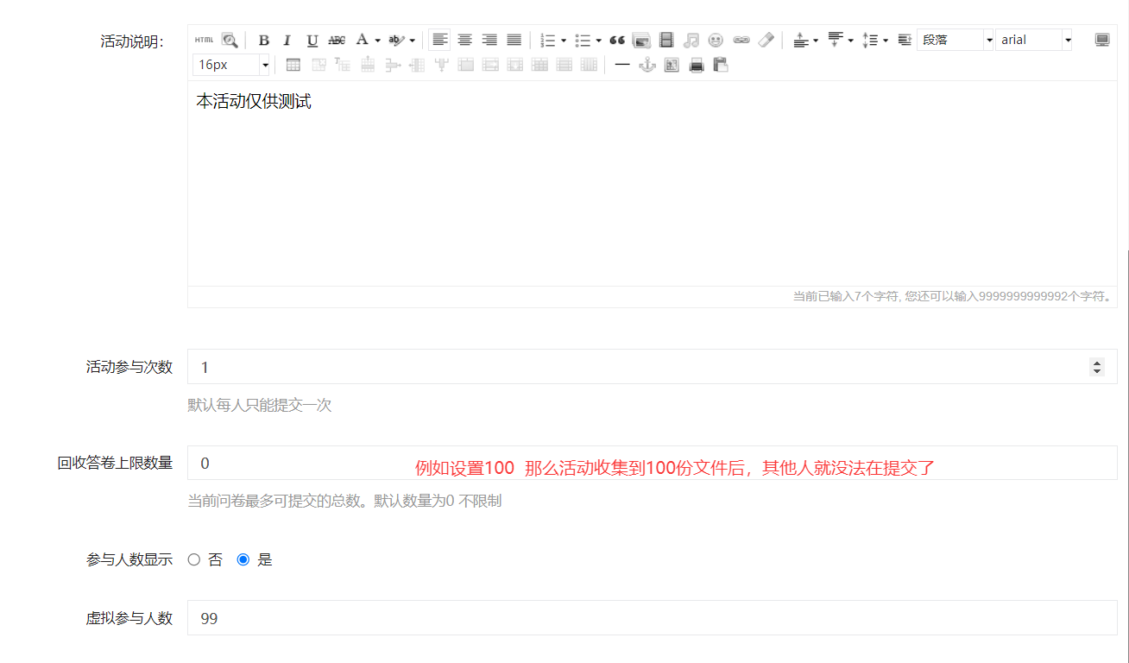Screen dimensions: 1129x663
Task: Click the 活动参与次数 input field
Action: click(652, 367)
